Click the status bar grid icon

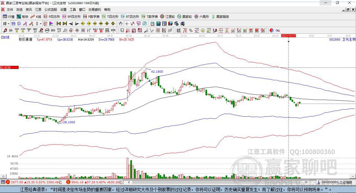(3, 182)
